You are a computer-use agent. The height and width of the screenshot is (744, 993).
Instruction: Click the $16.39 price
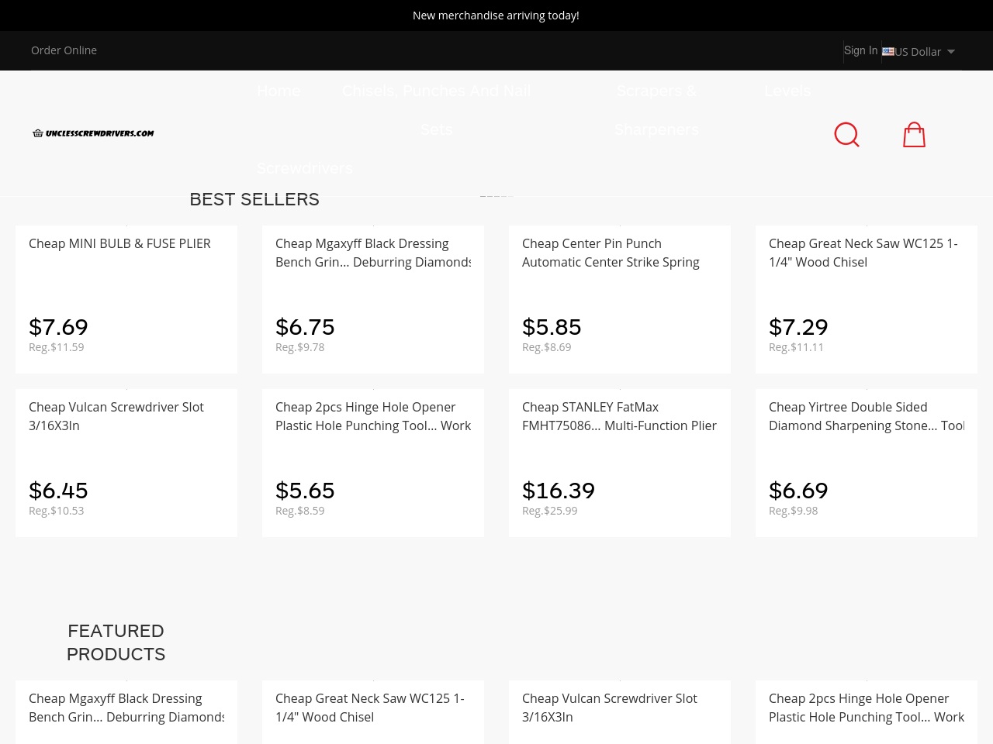pos(559,491)
